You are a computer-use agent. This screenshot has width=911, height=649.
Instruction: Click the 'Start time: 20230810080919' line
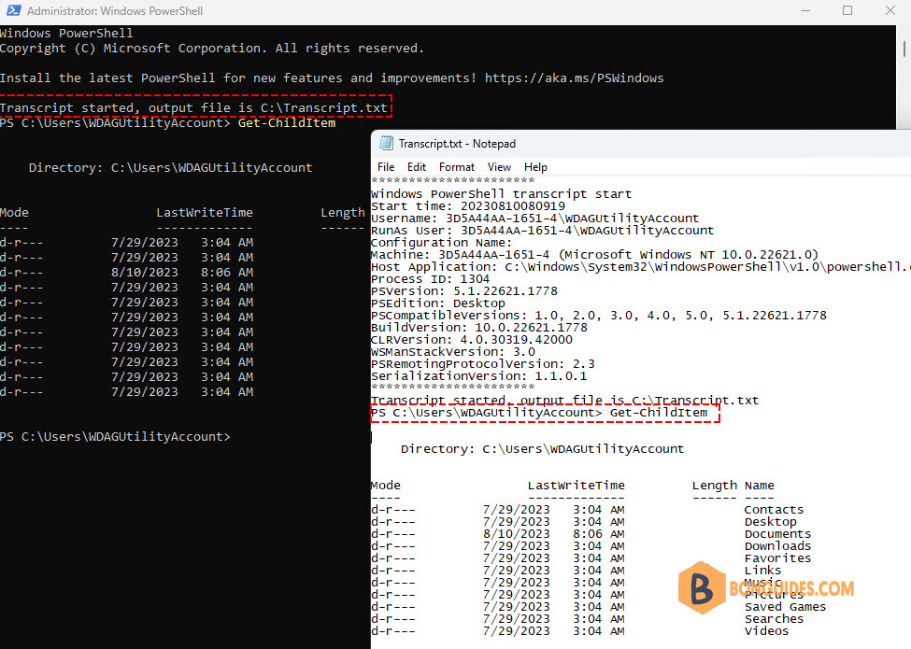point(468,206)
